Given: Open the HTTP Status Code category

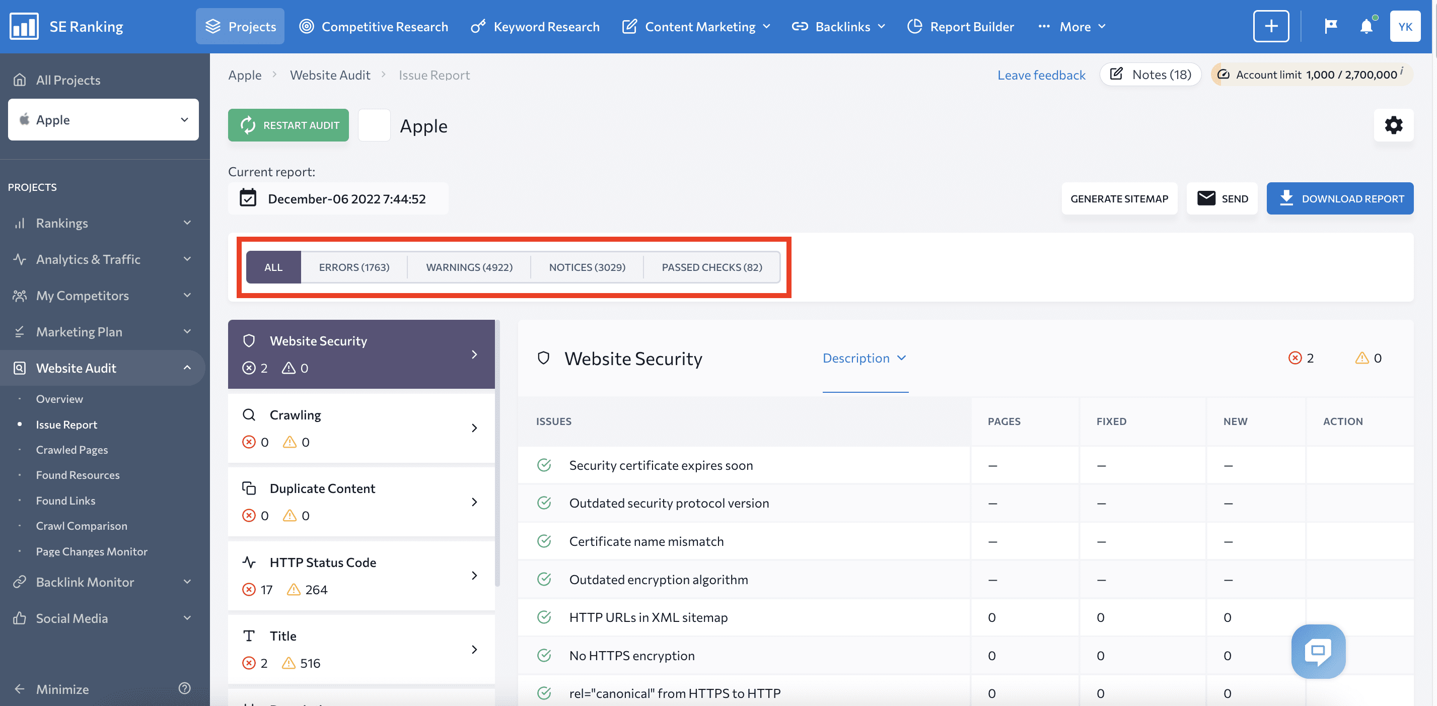Looking at the screenshot, I should coord(362,576).
